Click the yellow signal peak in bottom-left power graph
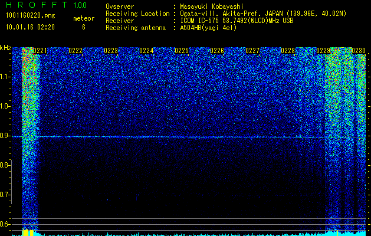This screenshot has width=371, height=236. 28,232
